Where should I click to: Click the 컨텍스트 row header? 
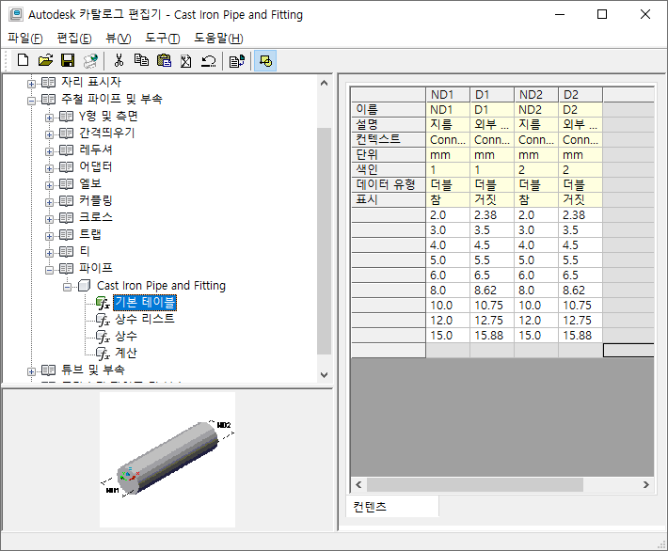point(389,140)
